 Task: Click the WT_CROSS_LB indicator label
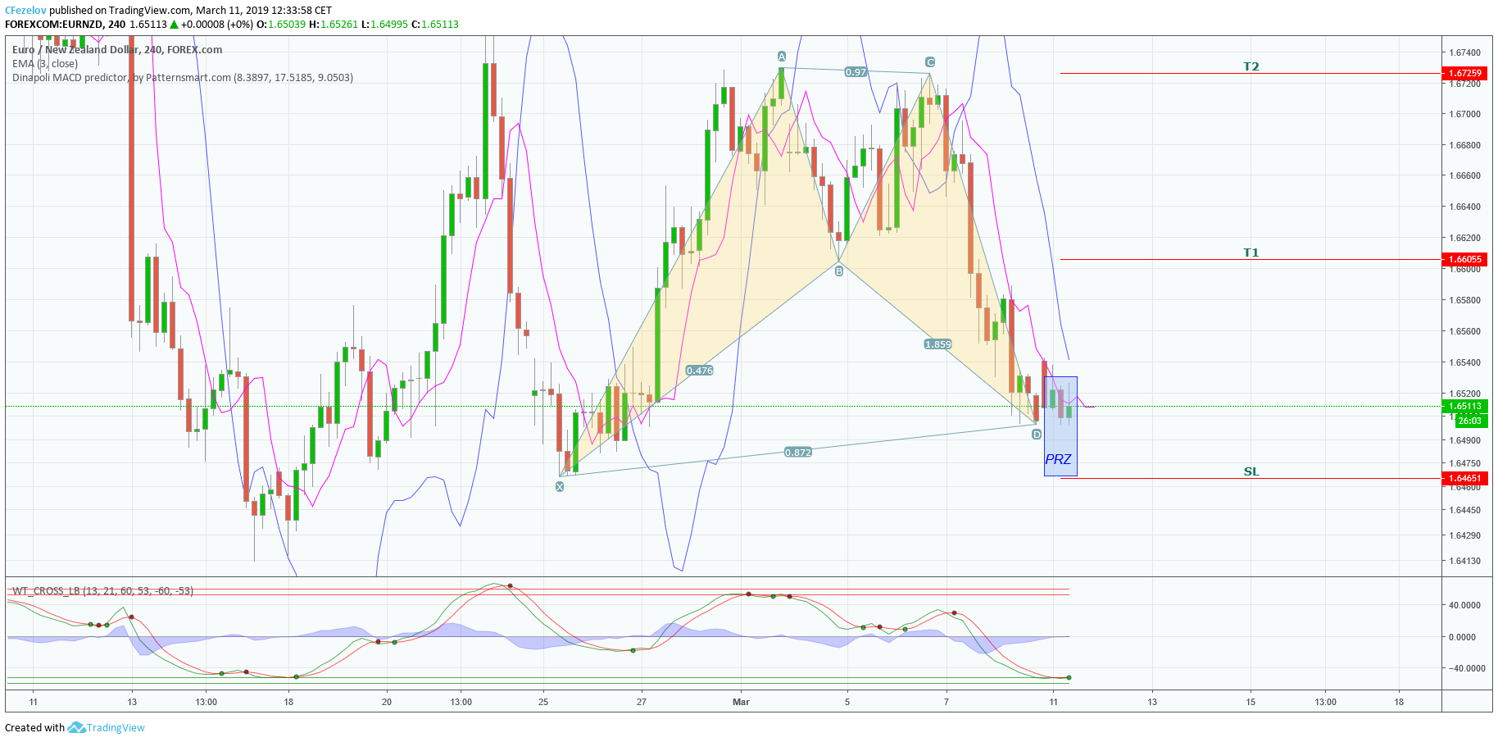pyautogui.click(x=102, y=590)
